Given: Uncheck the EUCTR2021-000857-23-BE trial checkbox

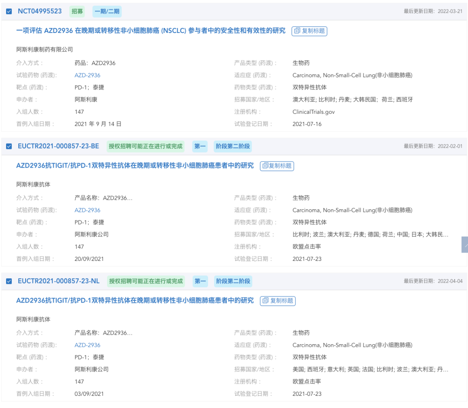Looking at the screenshot, I should [x=9, y=146].
